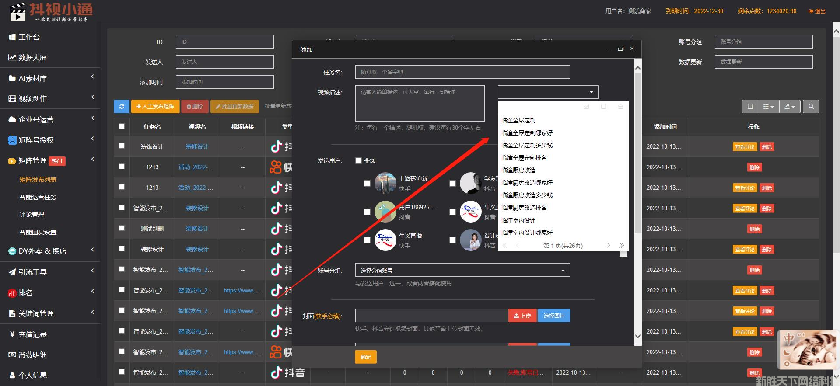
Task: Open 智能运营任务 in sidebar
Action: pos(38,197)
